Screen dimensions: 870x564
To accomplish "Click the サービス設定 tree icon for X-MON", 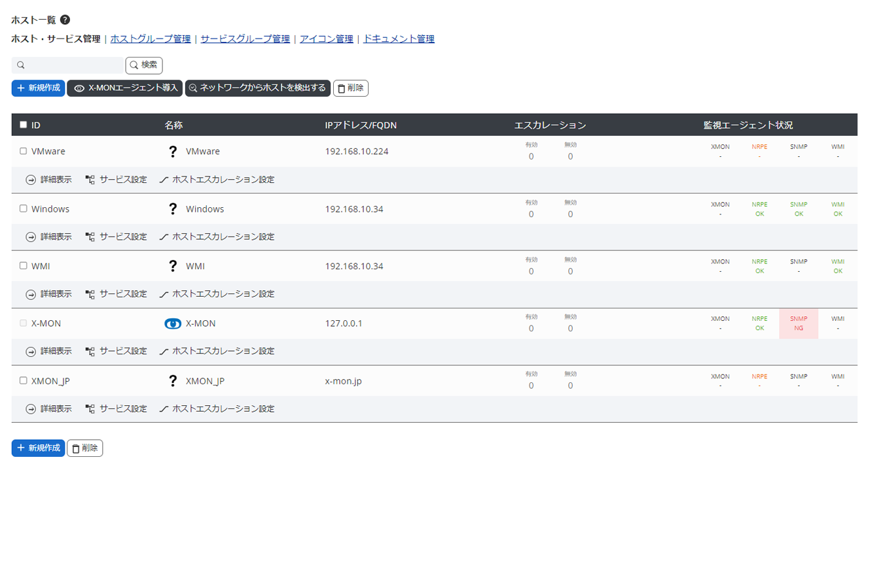I will (90, 352).
